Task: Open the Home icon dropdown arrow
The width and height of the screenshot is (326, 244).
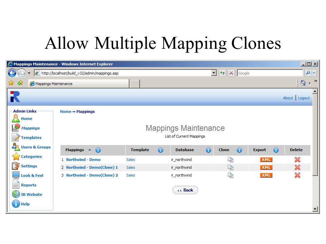Action: [310, 83]
